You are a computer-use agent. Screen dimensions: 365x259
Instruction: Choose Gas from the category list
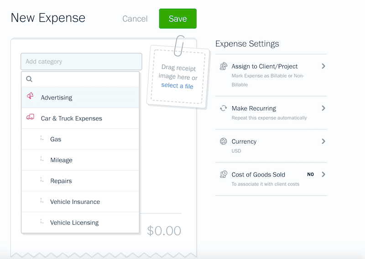[56, 139]
